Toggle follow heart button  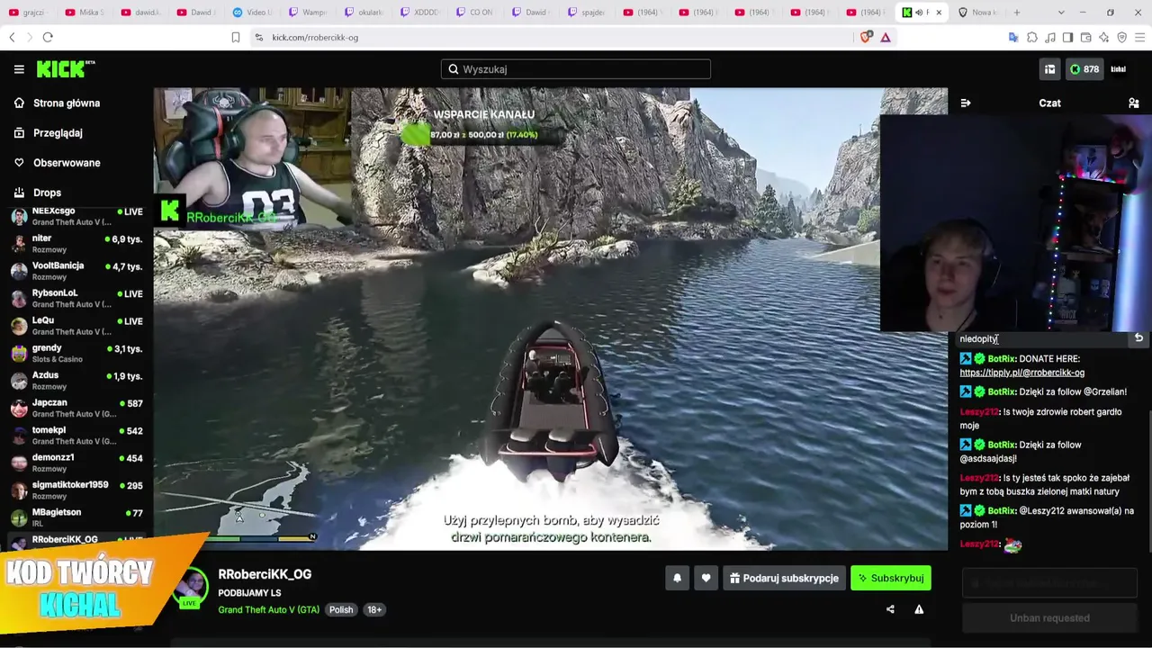coord(706,578)
